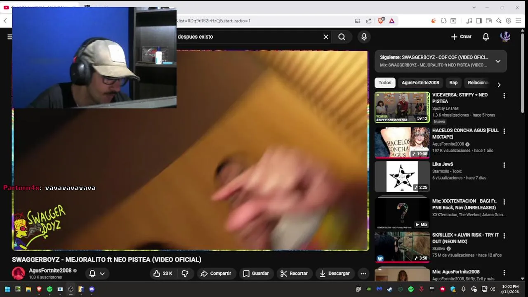Click the Compartir share button
528x297 pixels.
216,273
